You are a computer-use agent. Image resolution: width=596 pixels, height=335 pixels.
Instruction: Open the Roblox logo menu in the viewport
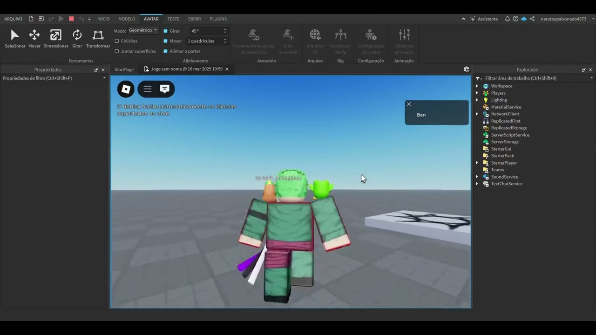pos(126,89)
